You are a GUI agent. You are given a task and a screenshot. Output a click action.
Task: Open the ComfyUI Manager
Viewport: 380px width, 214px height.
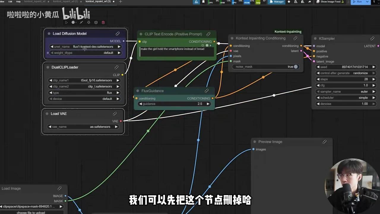click(276, 2)
